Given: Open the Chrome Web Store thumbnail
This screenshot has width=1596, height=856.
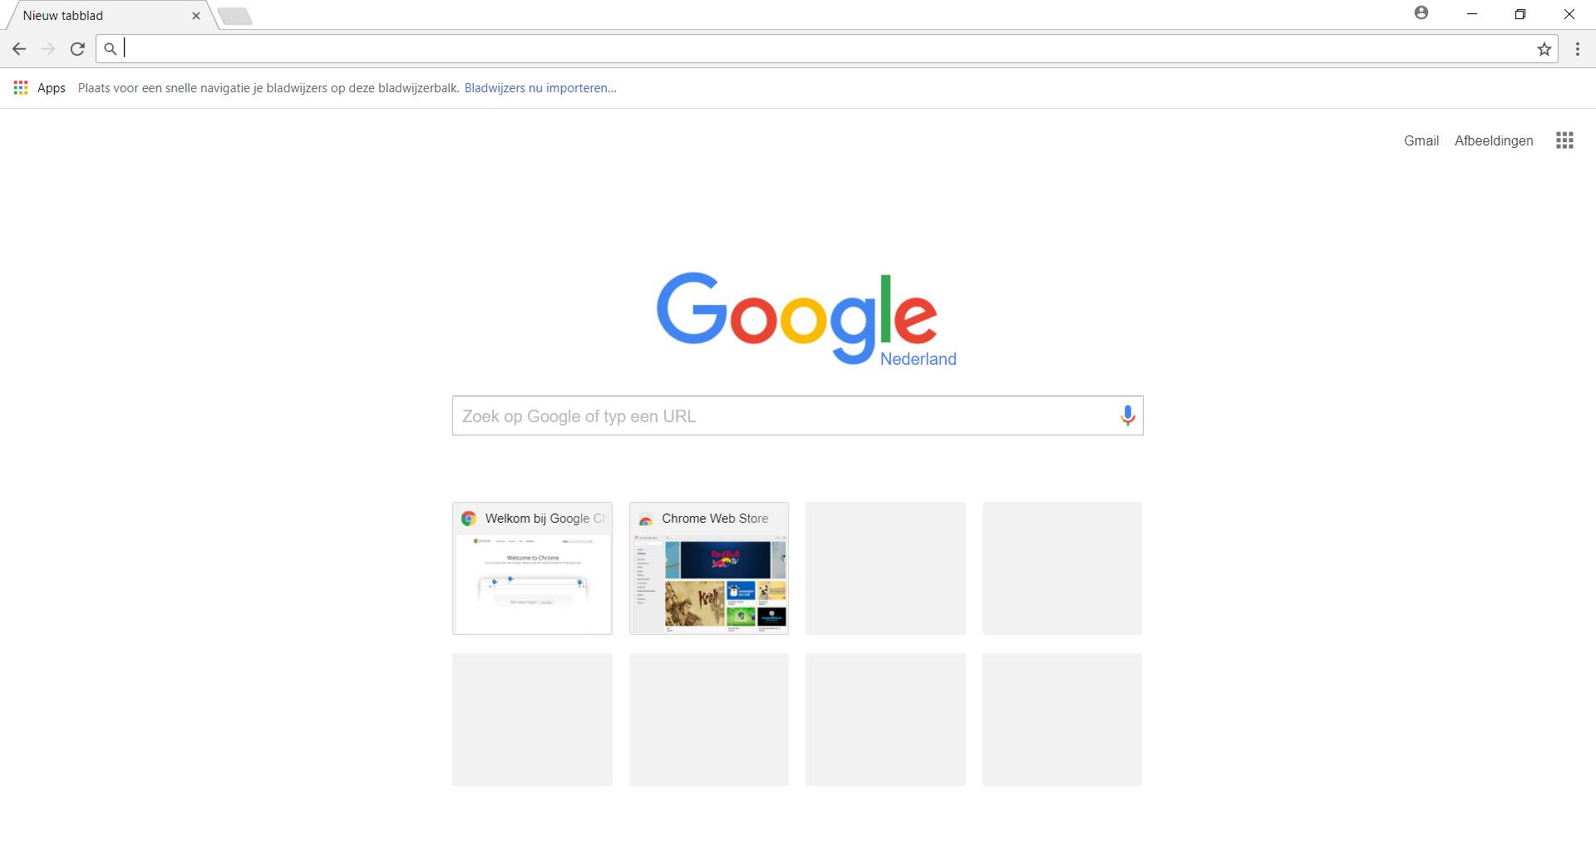Looking at the screenshot, I should tap(709, 568).
